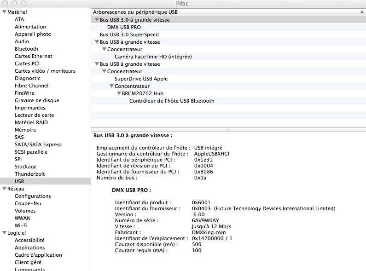
Task: Collapse the Logiciel section triangle
Action: click(4, 233)
